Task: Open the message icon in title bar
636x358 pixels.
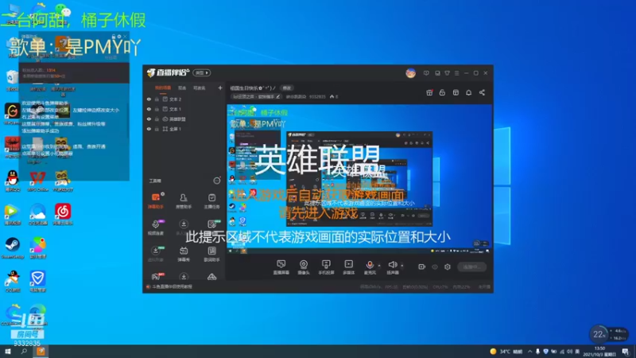Action: (426, 73)
